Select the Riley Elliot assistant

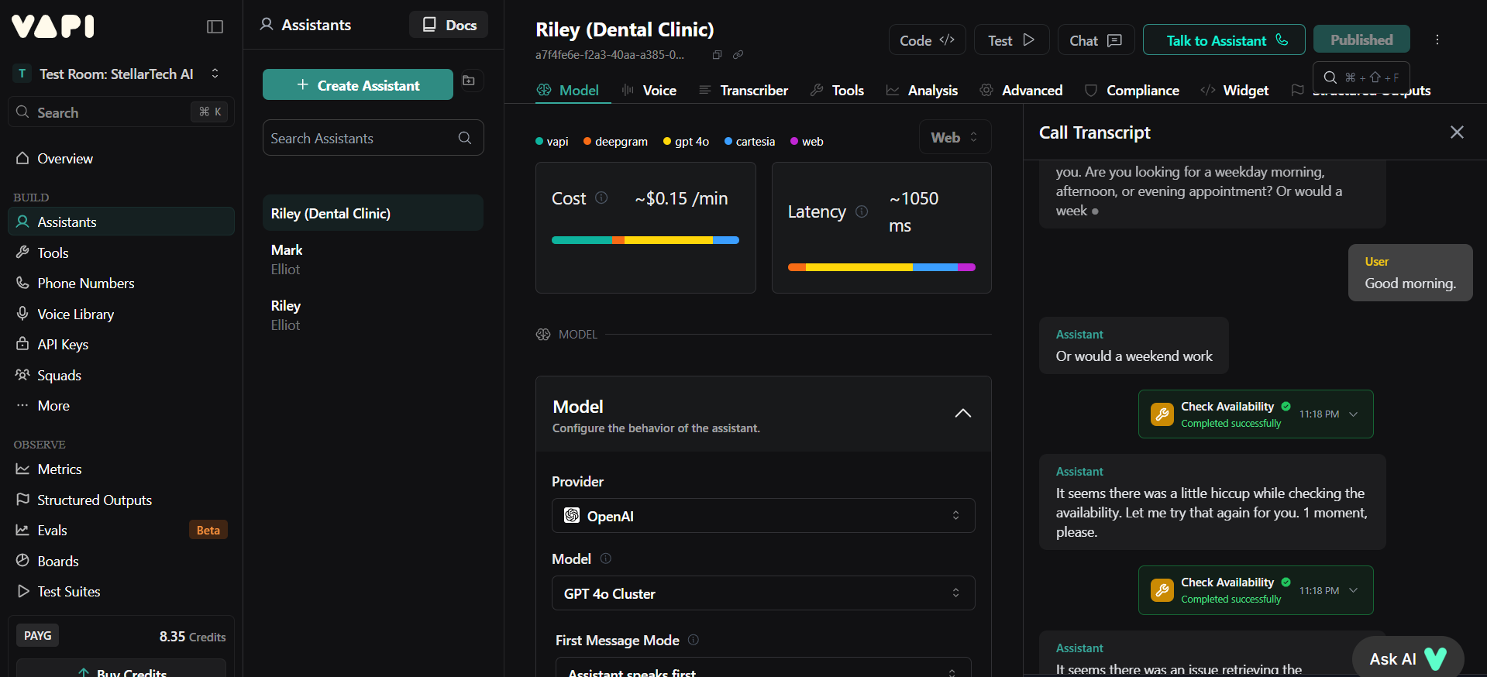point(373,315)
